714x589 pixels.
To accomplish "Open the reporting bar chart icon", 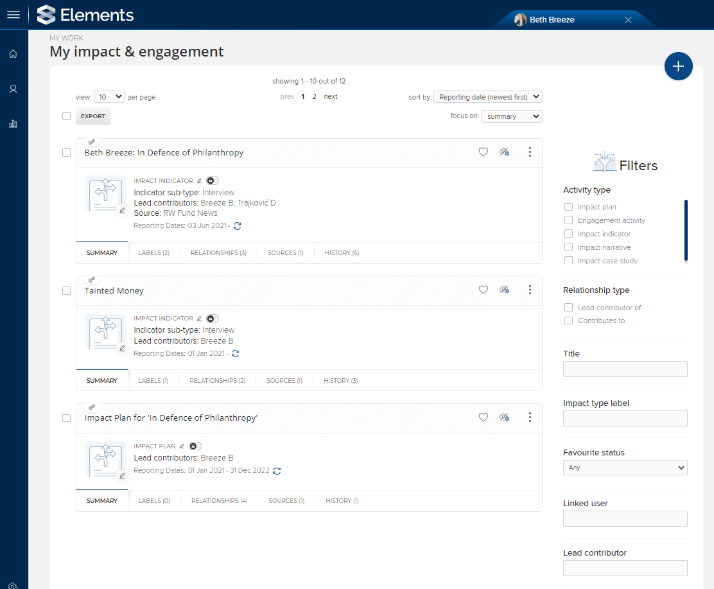I will coord(13,124).
